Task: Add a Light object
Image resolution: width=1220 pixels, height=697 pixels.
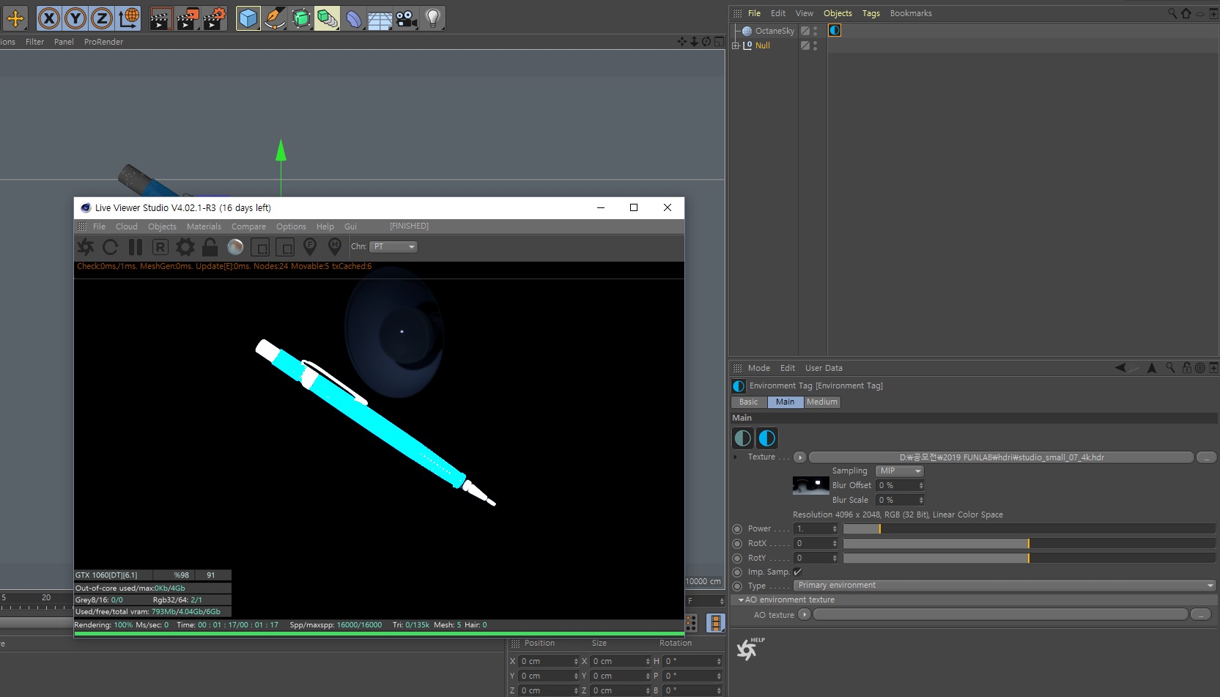Action: click(x=433, y=18)
